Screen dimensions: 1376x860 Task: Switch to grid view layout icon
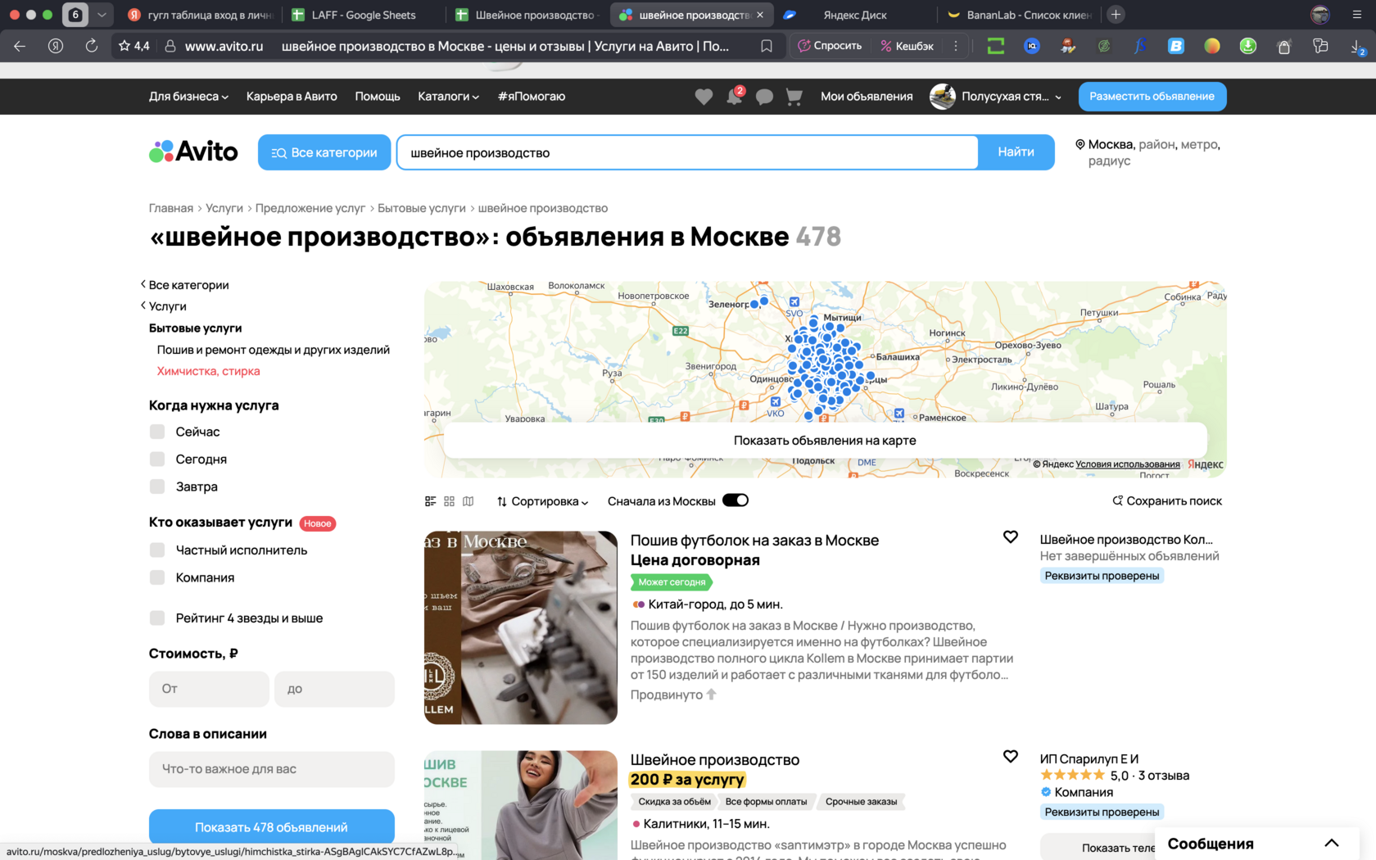point(449,501)
